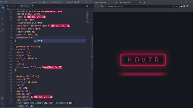The image size is (193, 108).
Task: Click the .glowing-btn::before selector
Action: [x=27, y=46]
